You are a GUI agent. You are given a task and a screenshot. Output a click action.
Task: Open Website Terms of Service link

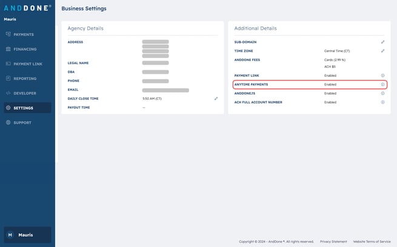tap(372, 241)
